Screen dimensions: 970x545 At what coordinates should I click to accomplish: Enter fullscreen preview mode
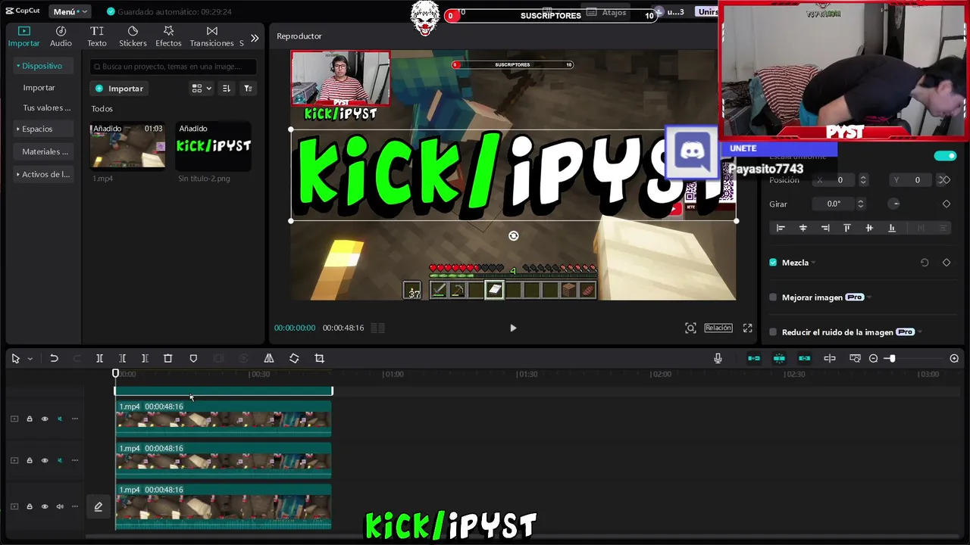[x=747, y=328]
